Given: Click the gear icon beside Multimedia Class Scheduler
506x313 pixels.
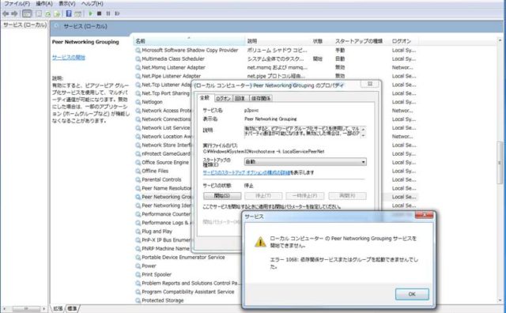Looking at the screenshot, I should pos(138,59).
